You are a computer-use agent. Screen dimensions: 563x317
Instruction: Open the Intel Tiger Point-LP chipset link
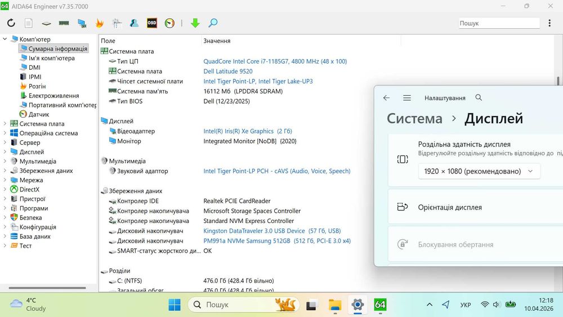(258, 81)
